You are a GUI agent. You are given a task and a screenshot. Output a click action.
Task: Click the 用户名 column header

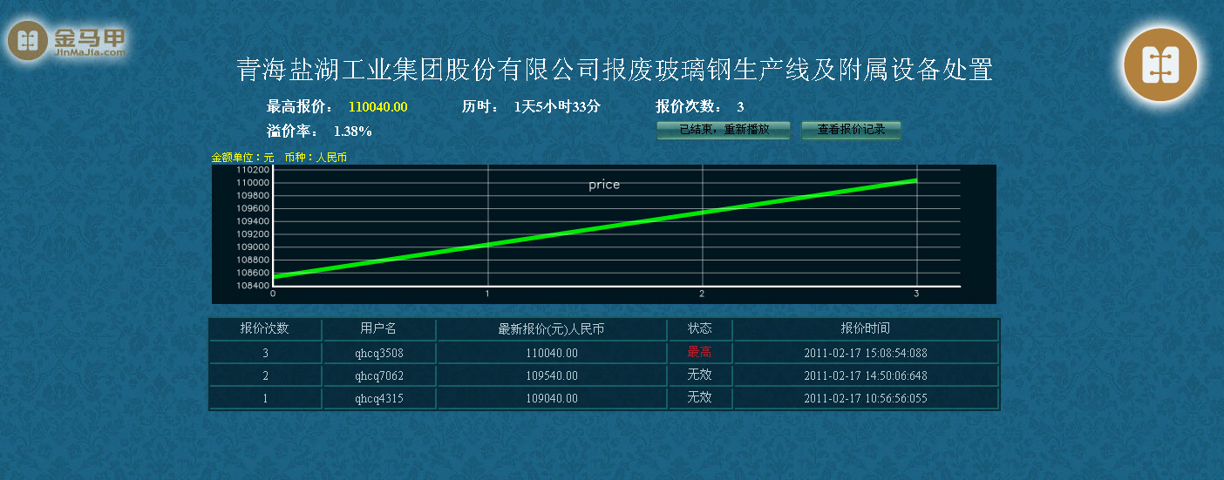point(378,328)
